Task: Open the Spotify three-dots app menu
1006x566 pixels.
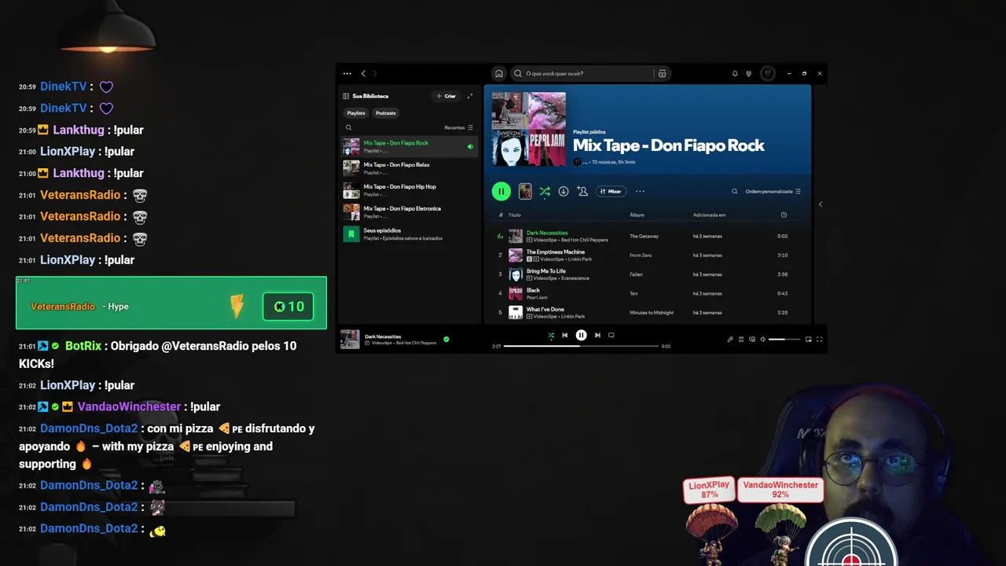Action: tap(347, 74)
